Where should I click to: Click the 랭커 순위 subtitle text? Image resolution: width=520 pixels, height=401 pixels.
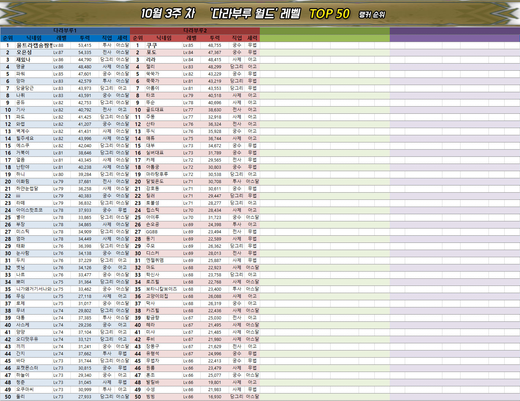[x=372, y=15]
